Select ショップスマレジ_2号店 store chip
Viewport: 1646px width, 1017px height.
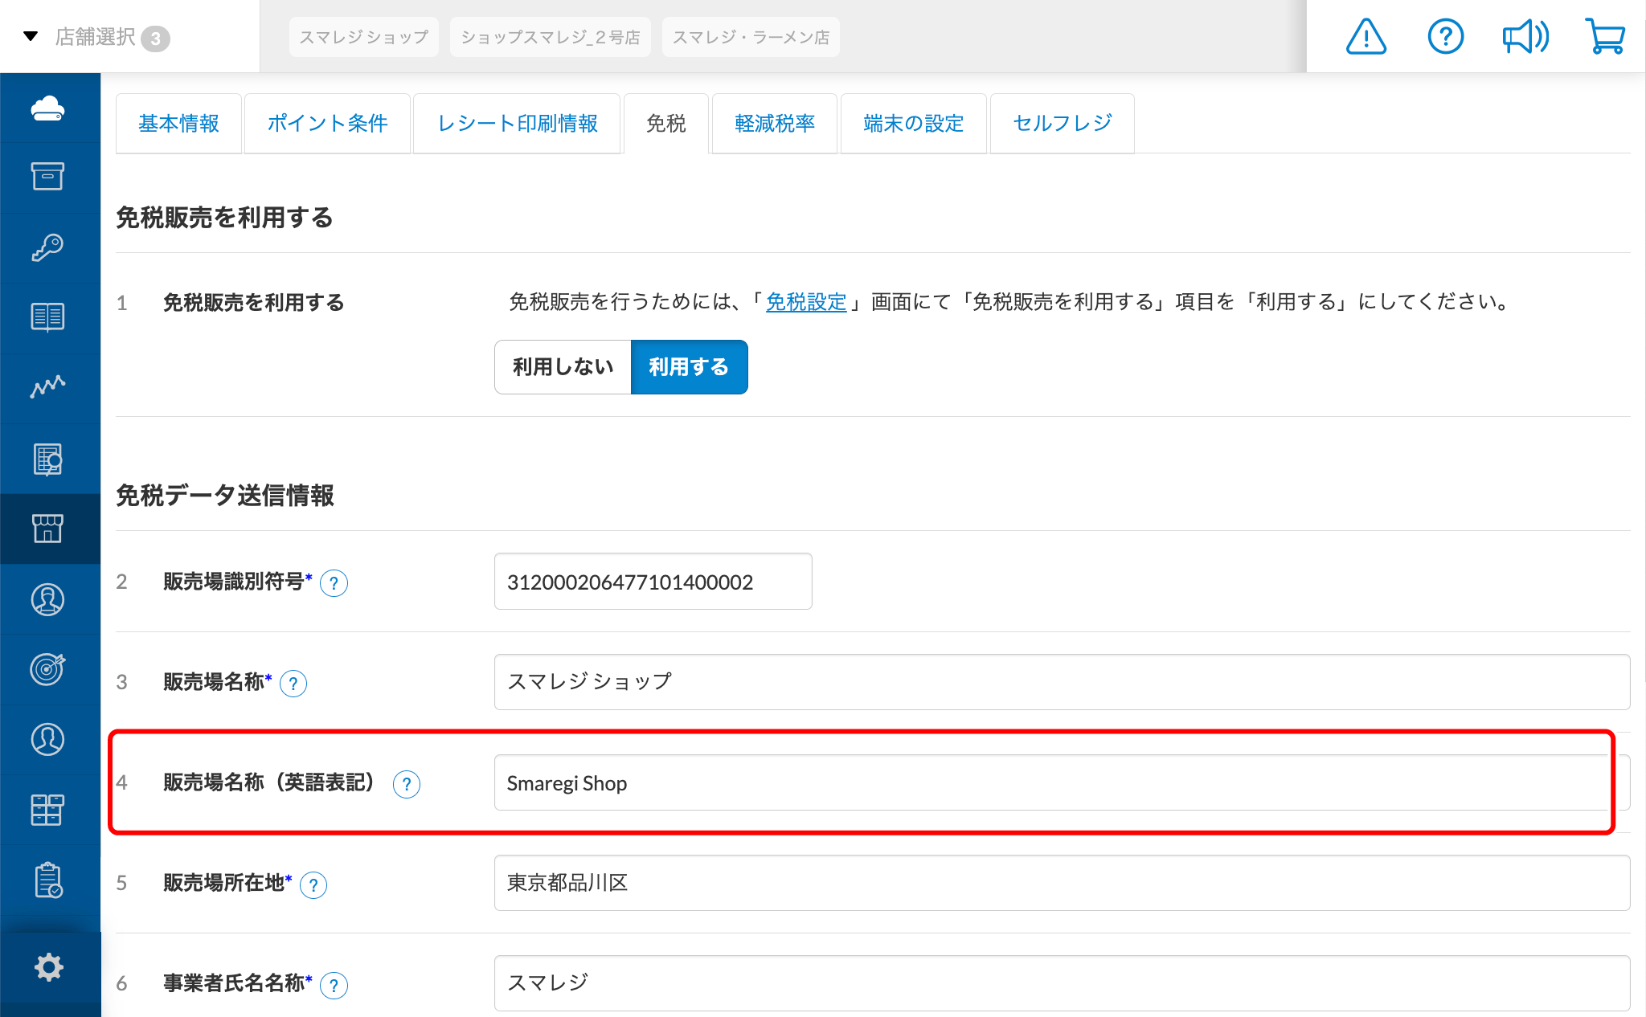pyautogui.click(x=551, y=37)
